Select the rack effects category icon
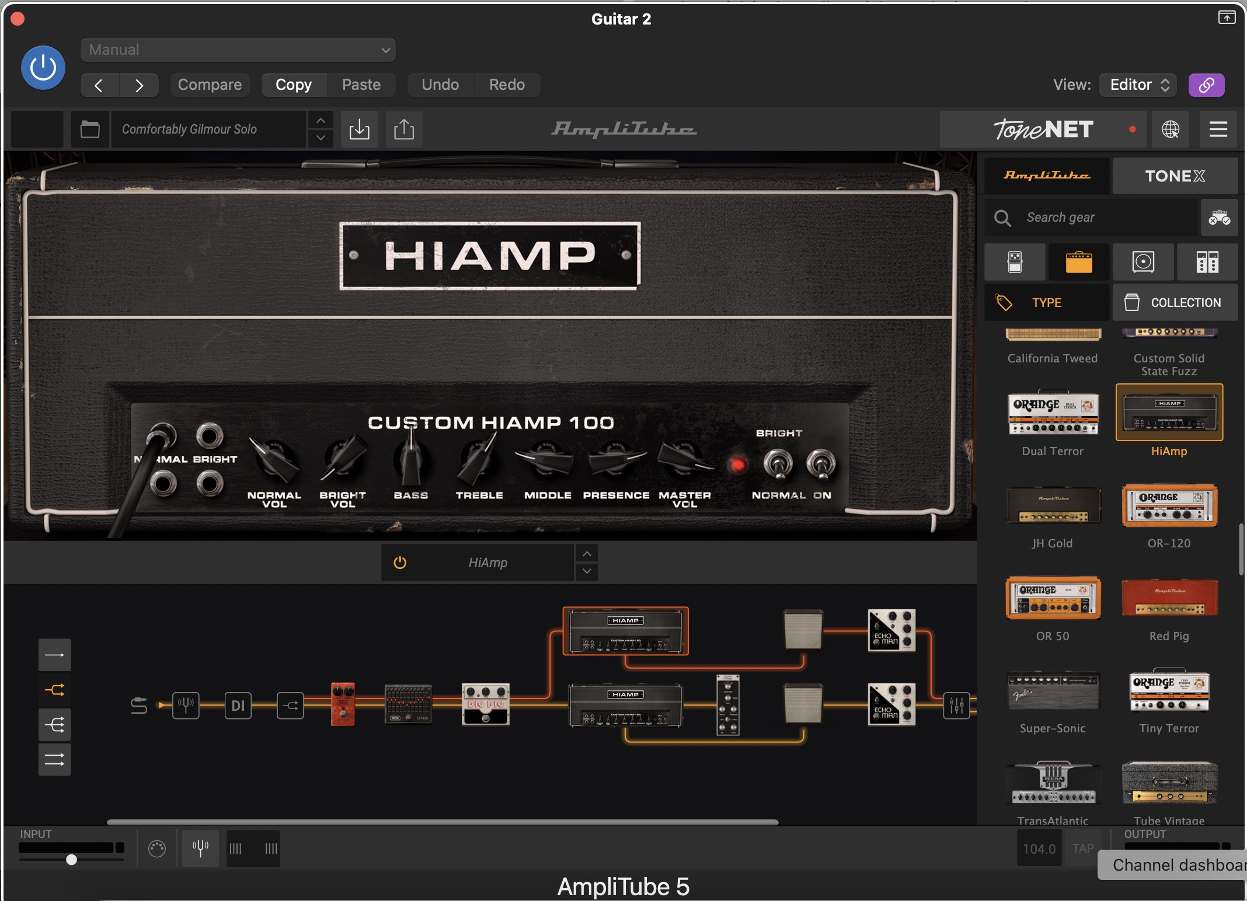 [x=1207, y=262]
